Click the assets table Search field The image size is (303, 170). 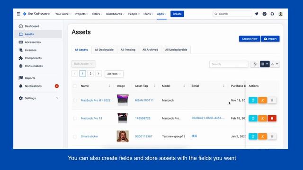pos(229,64)
